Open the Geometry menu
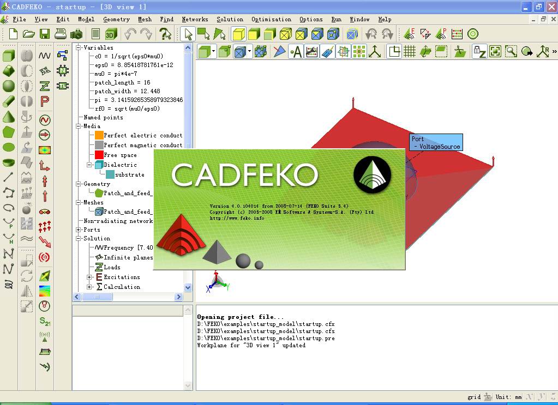This screenshot has height=405, width=558. click(x=116, y=19)
